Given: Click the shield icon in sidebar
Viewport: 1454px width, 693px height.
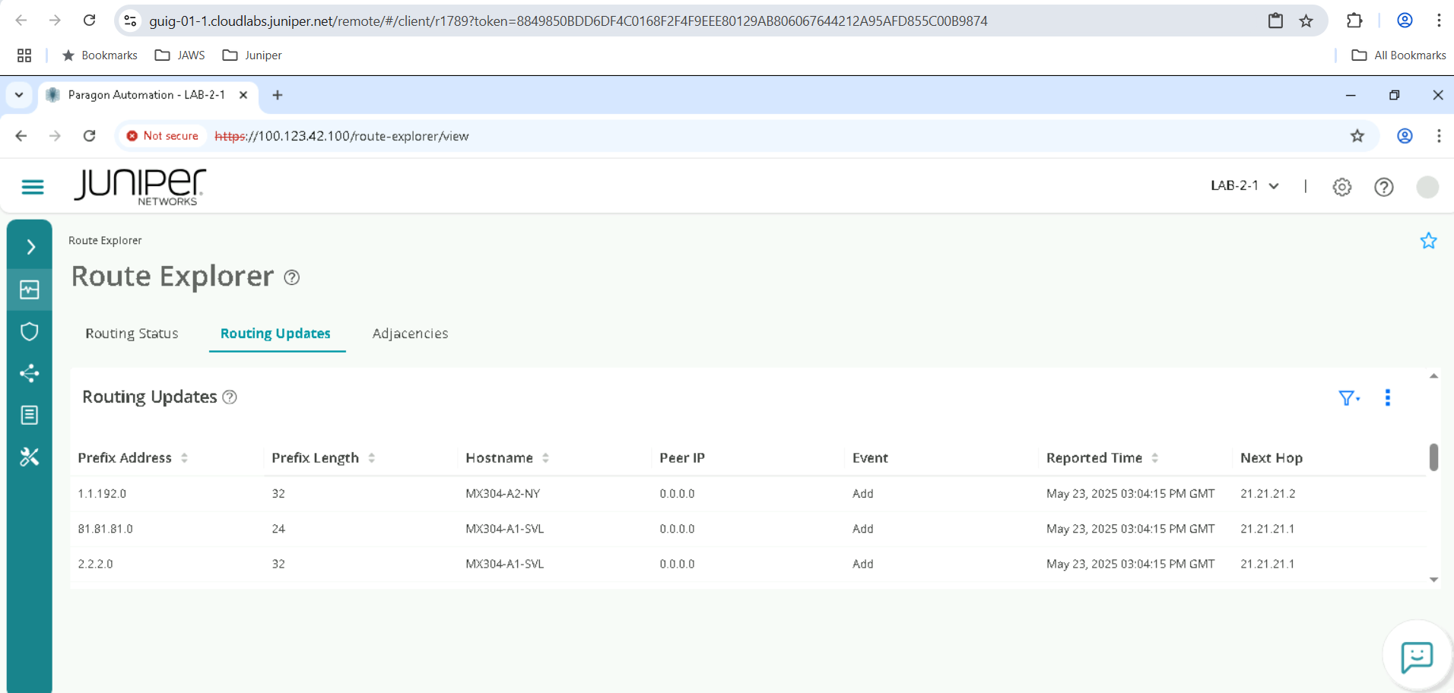Looking at the screenshot, I should tap(30, 331).
